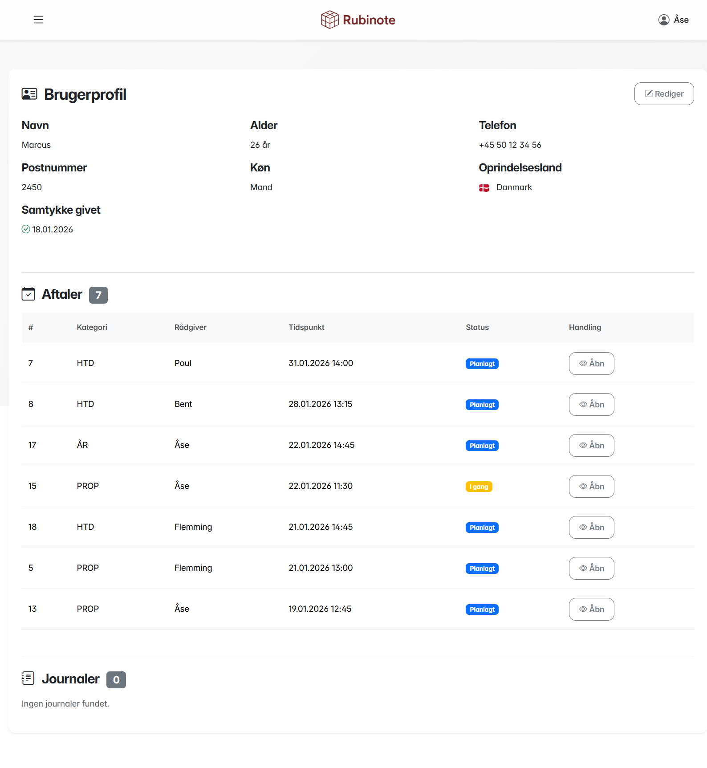Click the Journaler count badge showing 0
The height and width of the screenshot is (768, 707).
pos(116,680)
